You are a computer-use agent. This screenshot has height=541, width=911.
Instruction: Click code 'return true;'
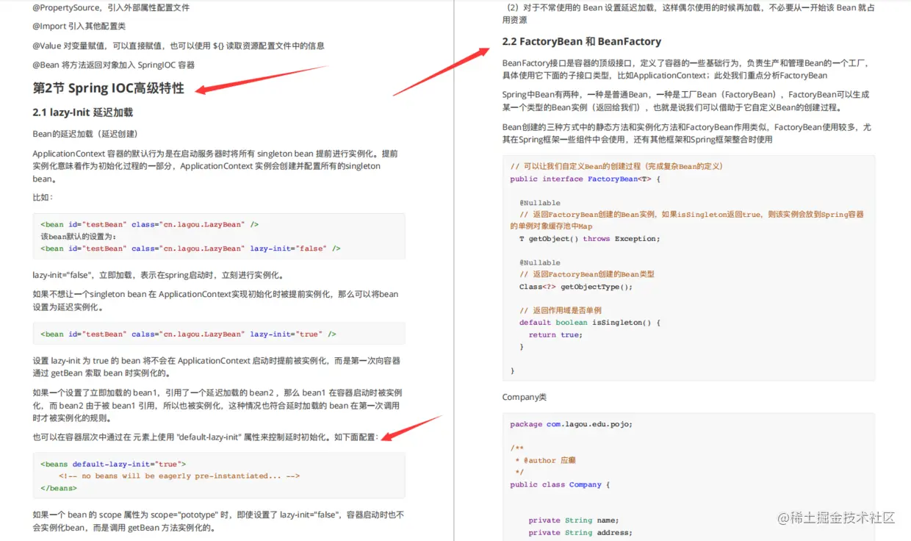[555, 335]
